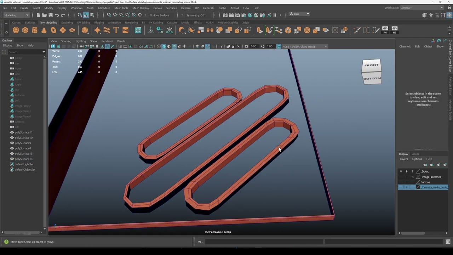The height and width of the screenshot is (255, 453).
Task: Open the Channels menu in Channel Box
Action: click(x=405, y=46)
